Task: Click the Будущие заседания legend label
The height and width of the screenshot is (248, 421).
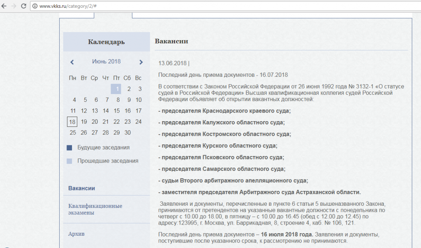Action: [x=103, y=147]
